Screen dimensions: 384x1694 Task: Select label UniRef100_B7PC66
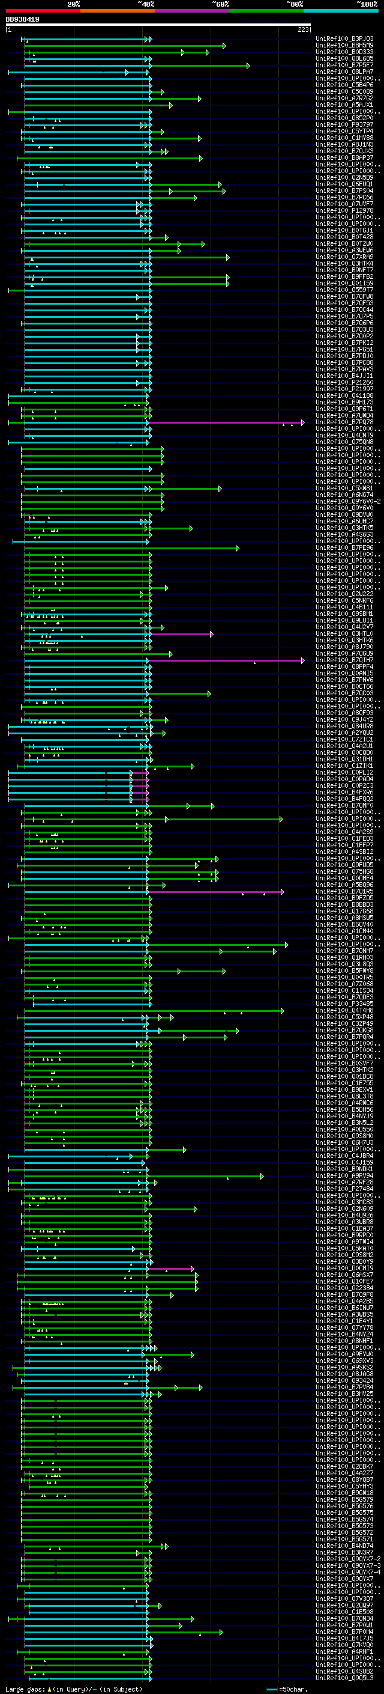(344, 197)
